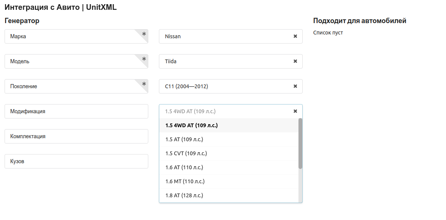
Task: Open the Tiida model dropdown
Action: click(231, 61)
